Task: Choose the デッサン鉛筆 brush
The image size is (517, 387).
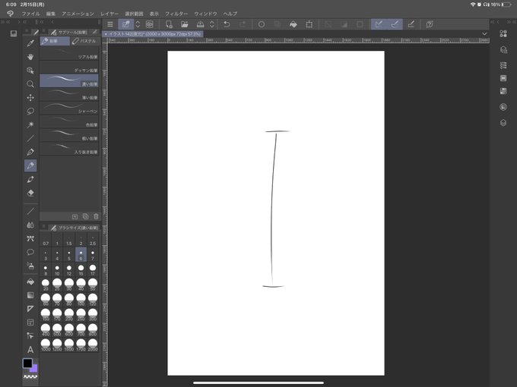Action: [69, 68]
